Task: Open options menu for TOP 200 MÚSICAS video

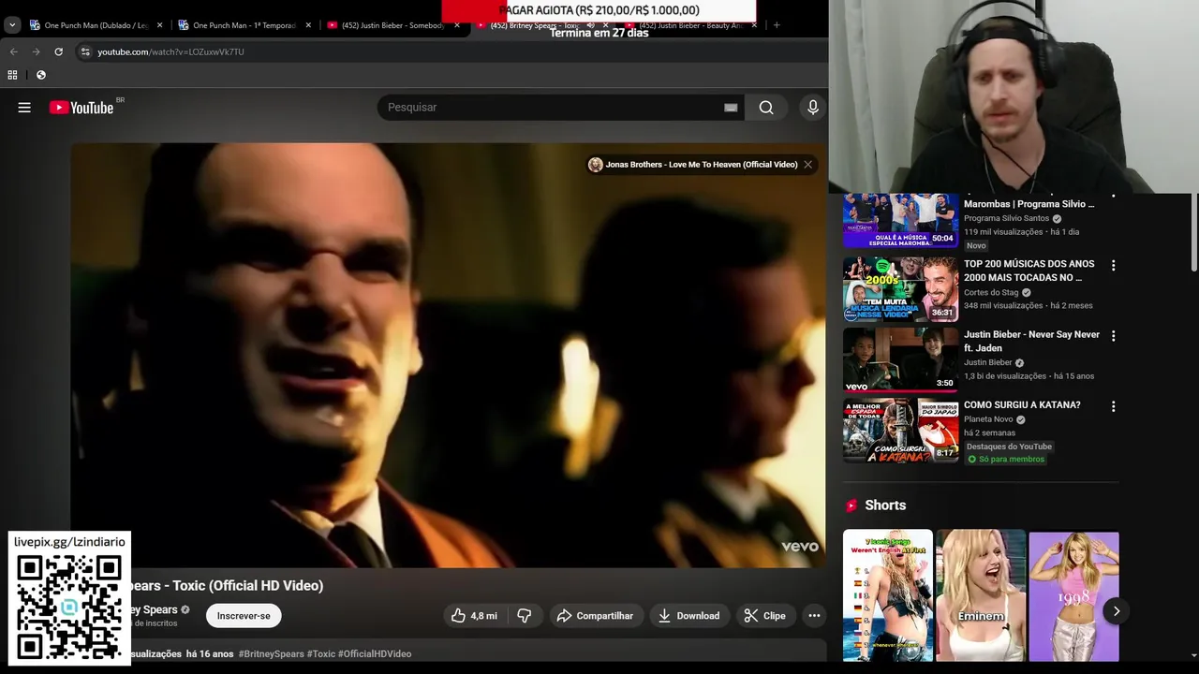Action: (x=1113, y=266)
